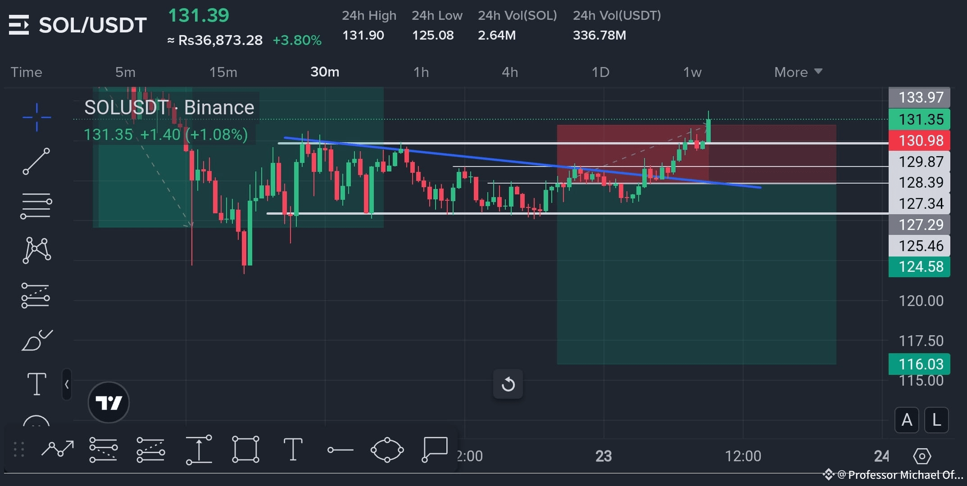
Task: Select the 30m timeframe tab
Action: (325, 72)
